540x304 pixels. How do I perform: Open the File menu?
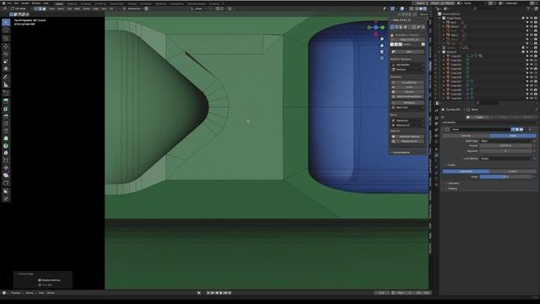pos(9,3)
